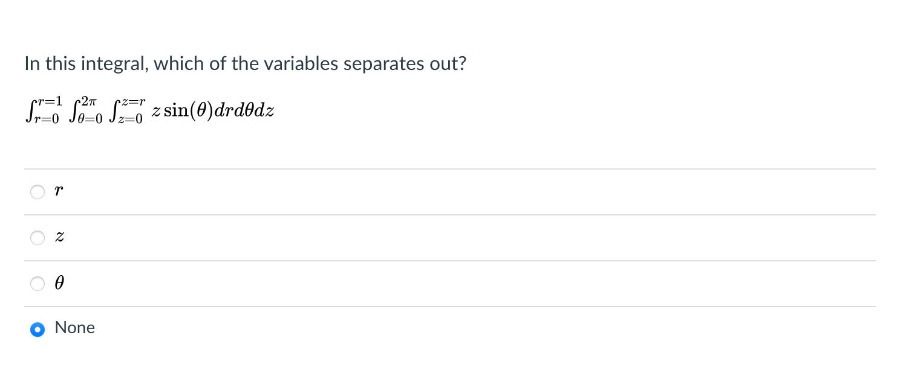
Task: Click the selected None radio button
Action: [x=37, y=330]
